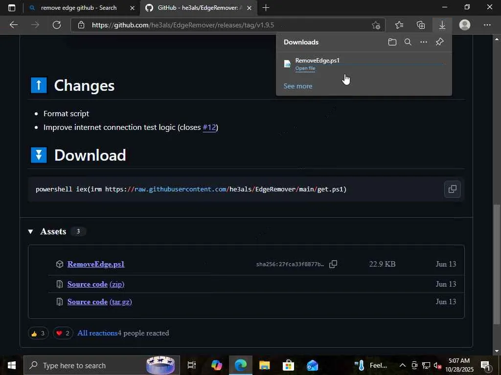This screenshot has height=375, width=501.
Task: Copy the powershell command to clipboard
Action: [x=453, y=189]
